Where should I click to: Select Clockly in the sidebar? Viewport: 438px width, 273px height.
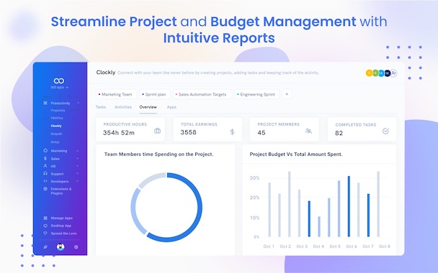coord(56,126)
